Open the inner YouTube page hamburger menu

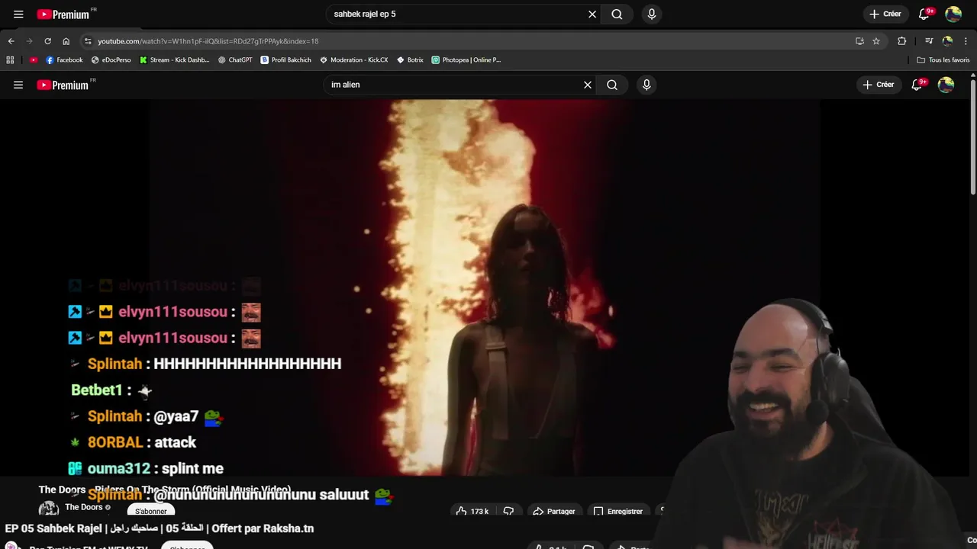pos(18,85)
